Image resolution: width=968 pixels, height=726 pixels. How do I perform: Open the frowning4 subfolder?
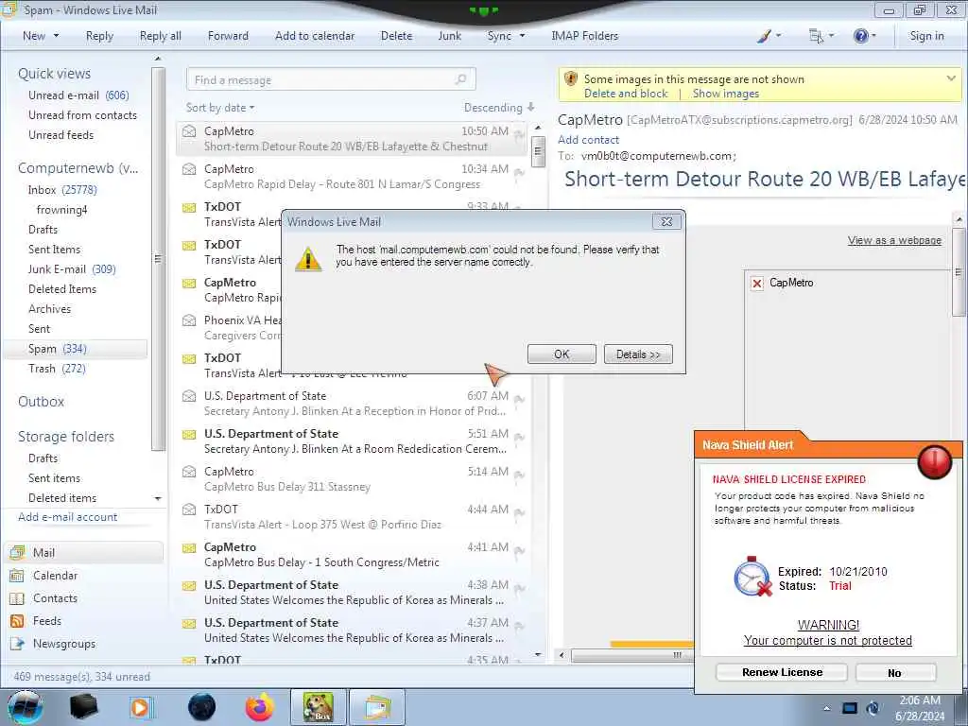pos(61,209)
